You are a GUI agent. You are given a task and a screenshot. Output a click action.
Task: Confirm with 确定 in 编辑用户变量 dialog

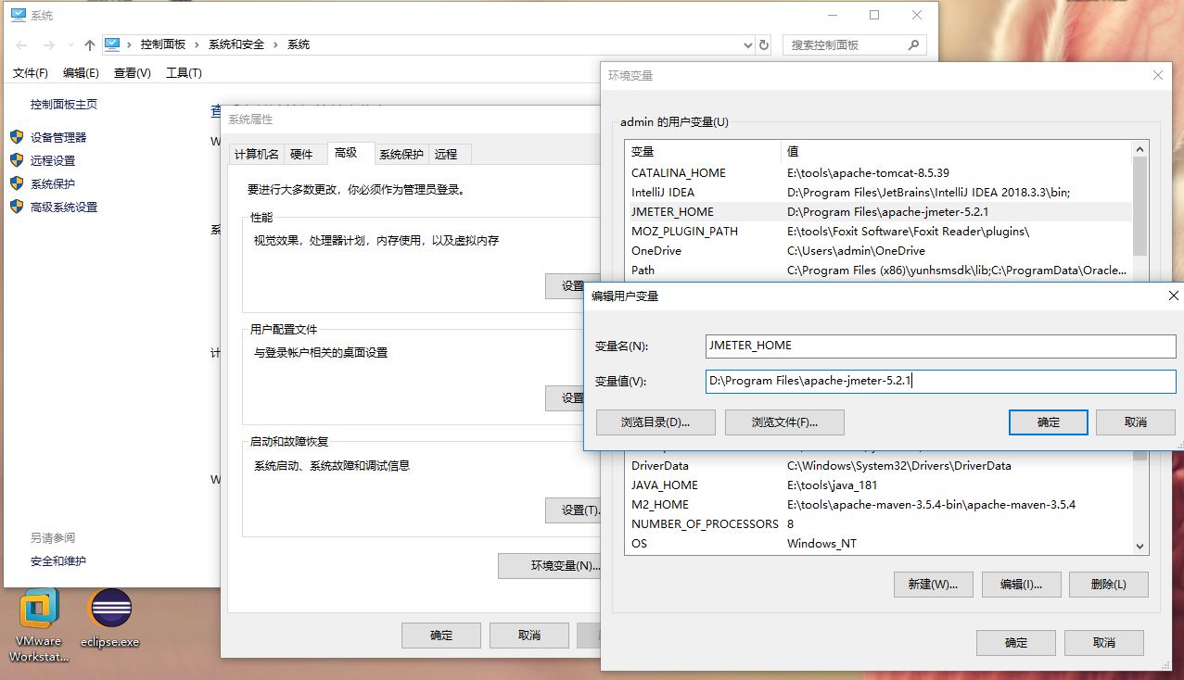click(1048, 422)
